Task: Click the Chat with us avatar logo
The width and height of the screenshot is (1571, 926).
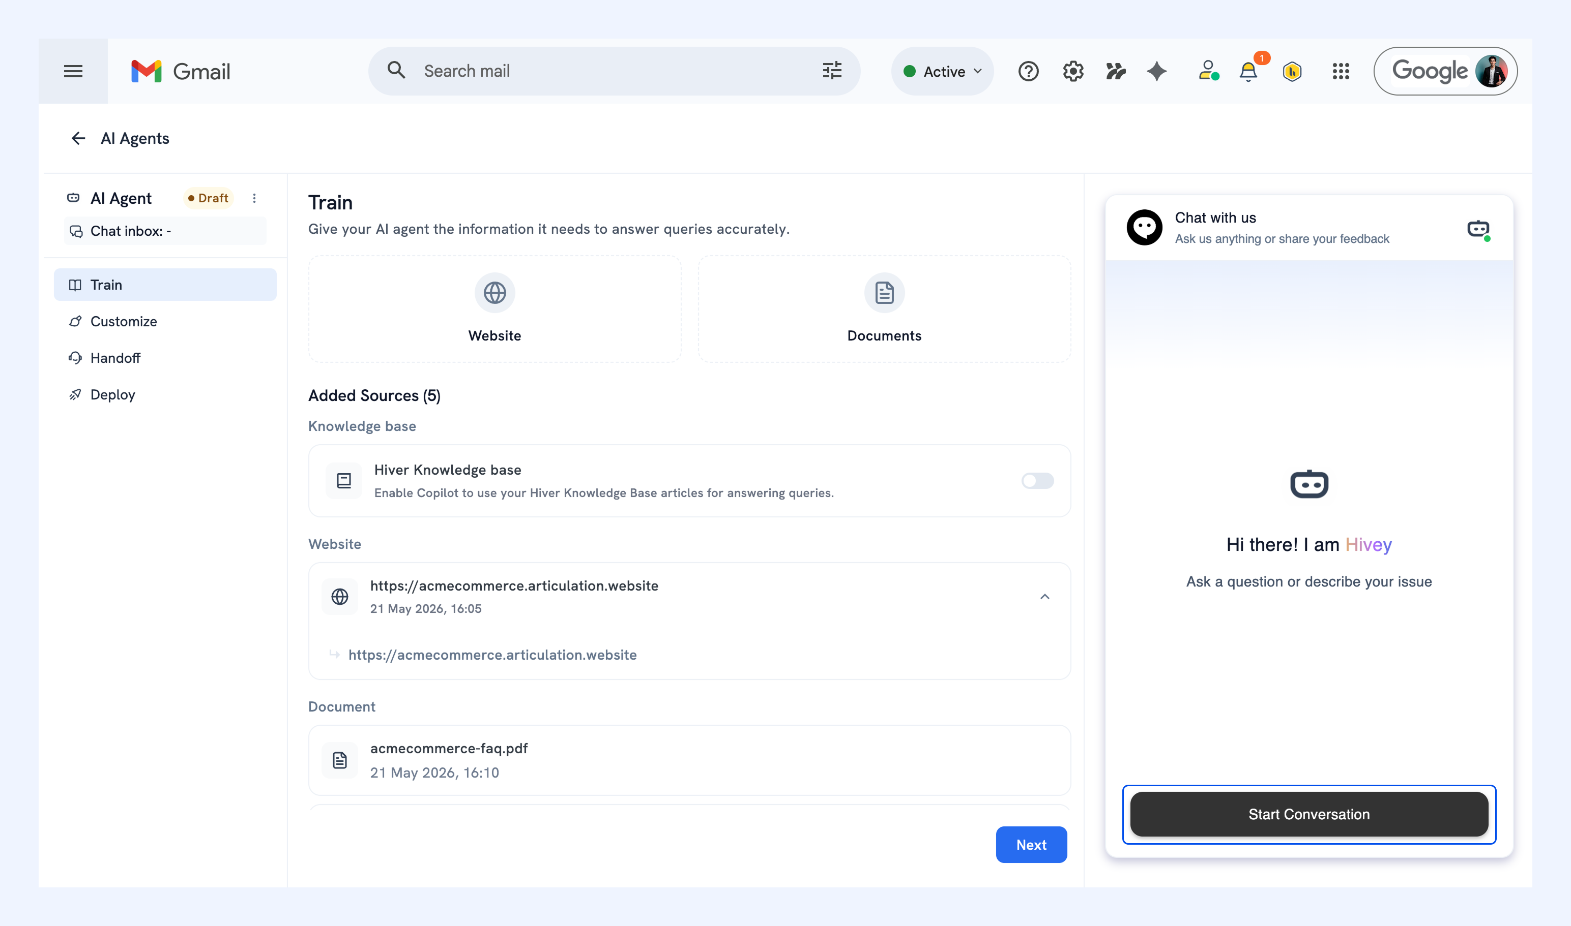Action: [1144, 227]
